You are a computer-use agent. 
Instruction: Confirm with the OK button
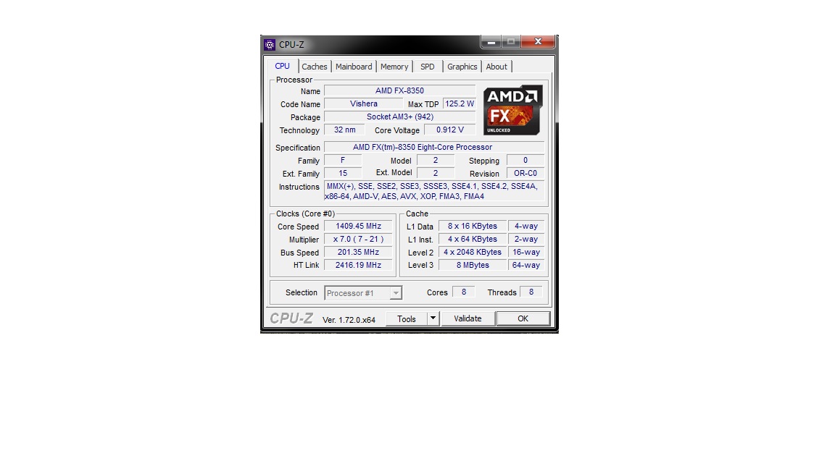tap(523, 318)
